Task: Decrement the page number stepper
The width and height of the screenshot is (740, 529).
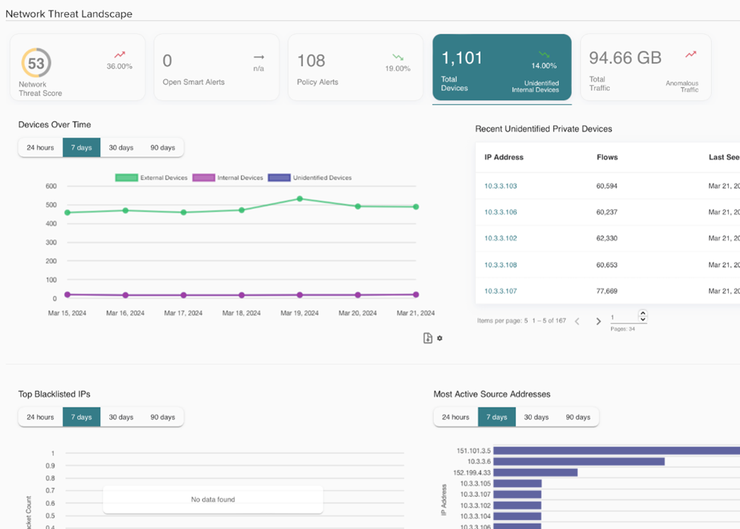Action: (x=643, y=319)
